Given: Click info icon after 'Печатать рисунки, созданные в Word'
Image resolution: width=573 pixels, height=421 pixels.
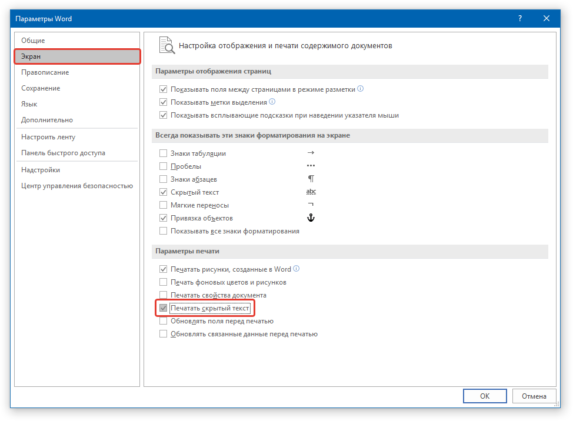Looking at the screenshot, I should coord(297,269).
